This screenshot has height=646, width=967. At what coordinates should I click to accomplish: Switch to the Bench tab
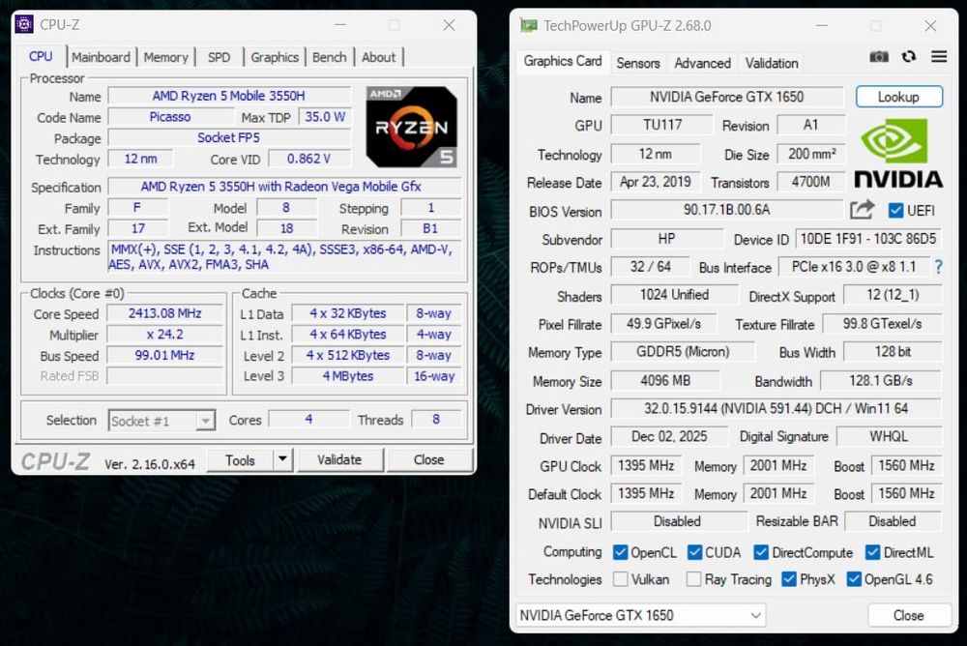(x=330, y=57)
